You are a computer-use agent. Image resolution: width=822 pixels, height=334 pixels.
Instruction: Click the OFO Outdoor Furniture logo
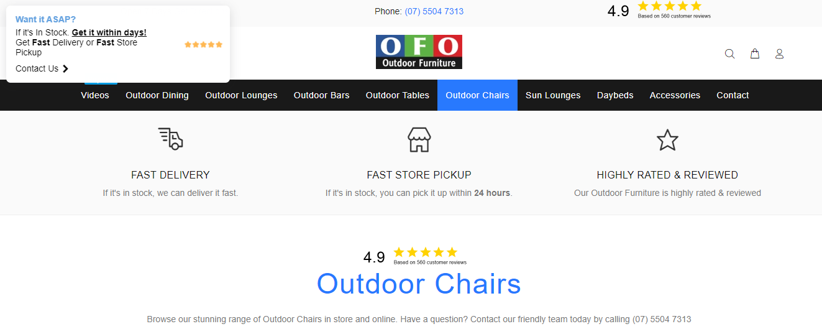(x=419, y=52)
